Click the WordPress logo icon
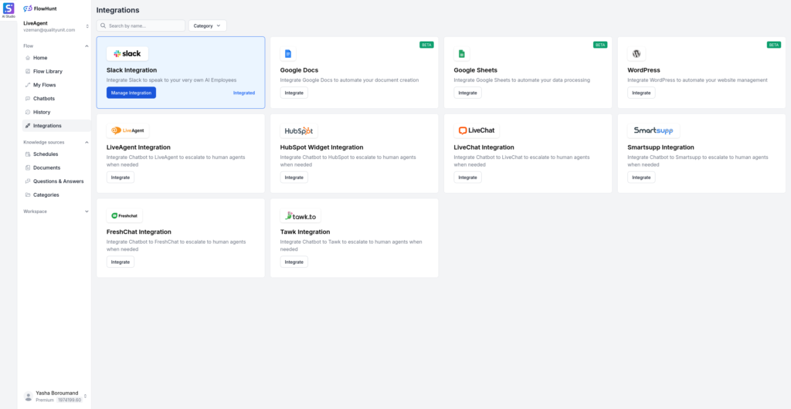 [x=637, y=54]
